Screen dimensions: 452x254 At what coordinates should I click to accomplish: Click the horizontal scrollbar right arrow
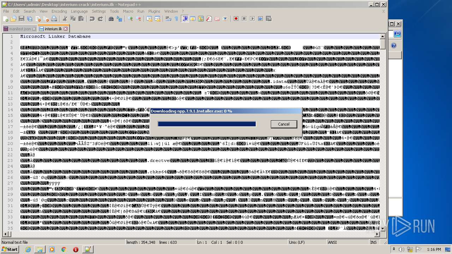click(x=377, y=234)
